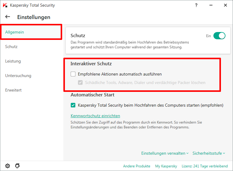Click the 'Ein' label beside the toggle
Viewport: 233px width, 171px height.
(x=208, y=36)
